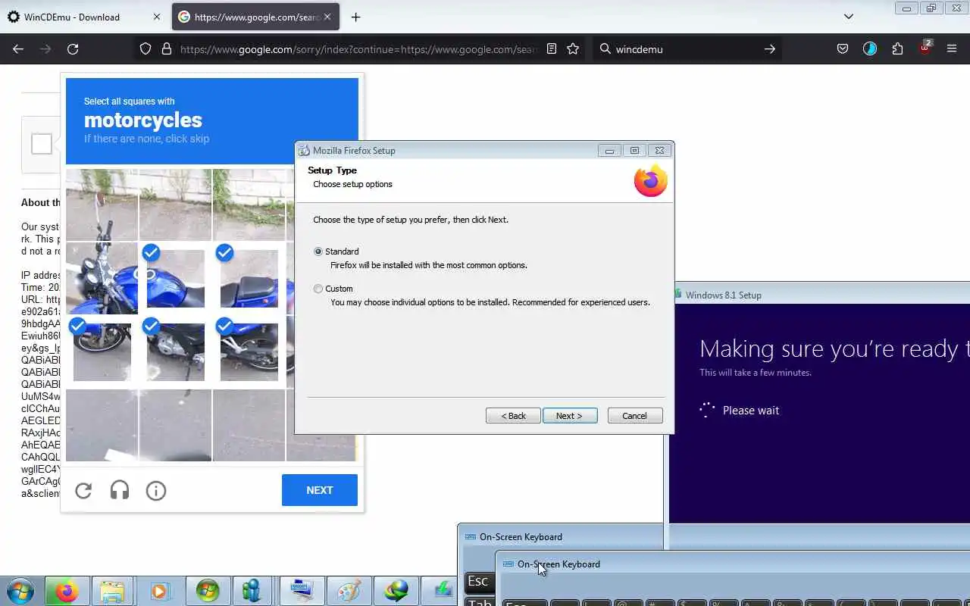Viewport: 970px width, 606px height.
Task: Open Firefox from the taskbar
Action: tap(66, 591)
